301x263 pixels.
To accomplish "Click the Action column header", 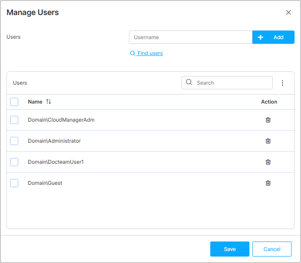I will click(269, 102).
